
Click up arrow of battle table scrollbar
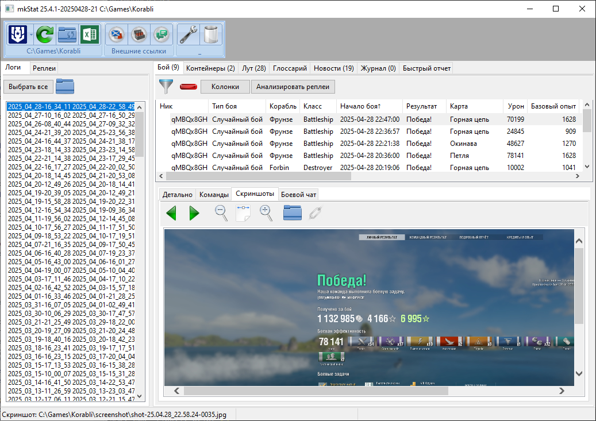click(x=587, y=105)
